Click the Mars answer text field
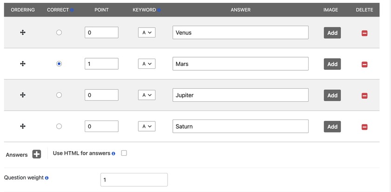Image resolution: width=391 pixels, height=192 pixels. pos(240,64)
